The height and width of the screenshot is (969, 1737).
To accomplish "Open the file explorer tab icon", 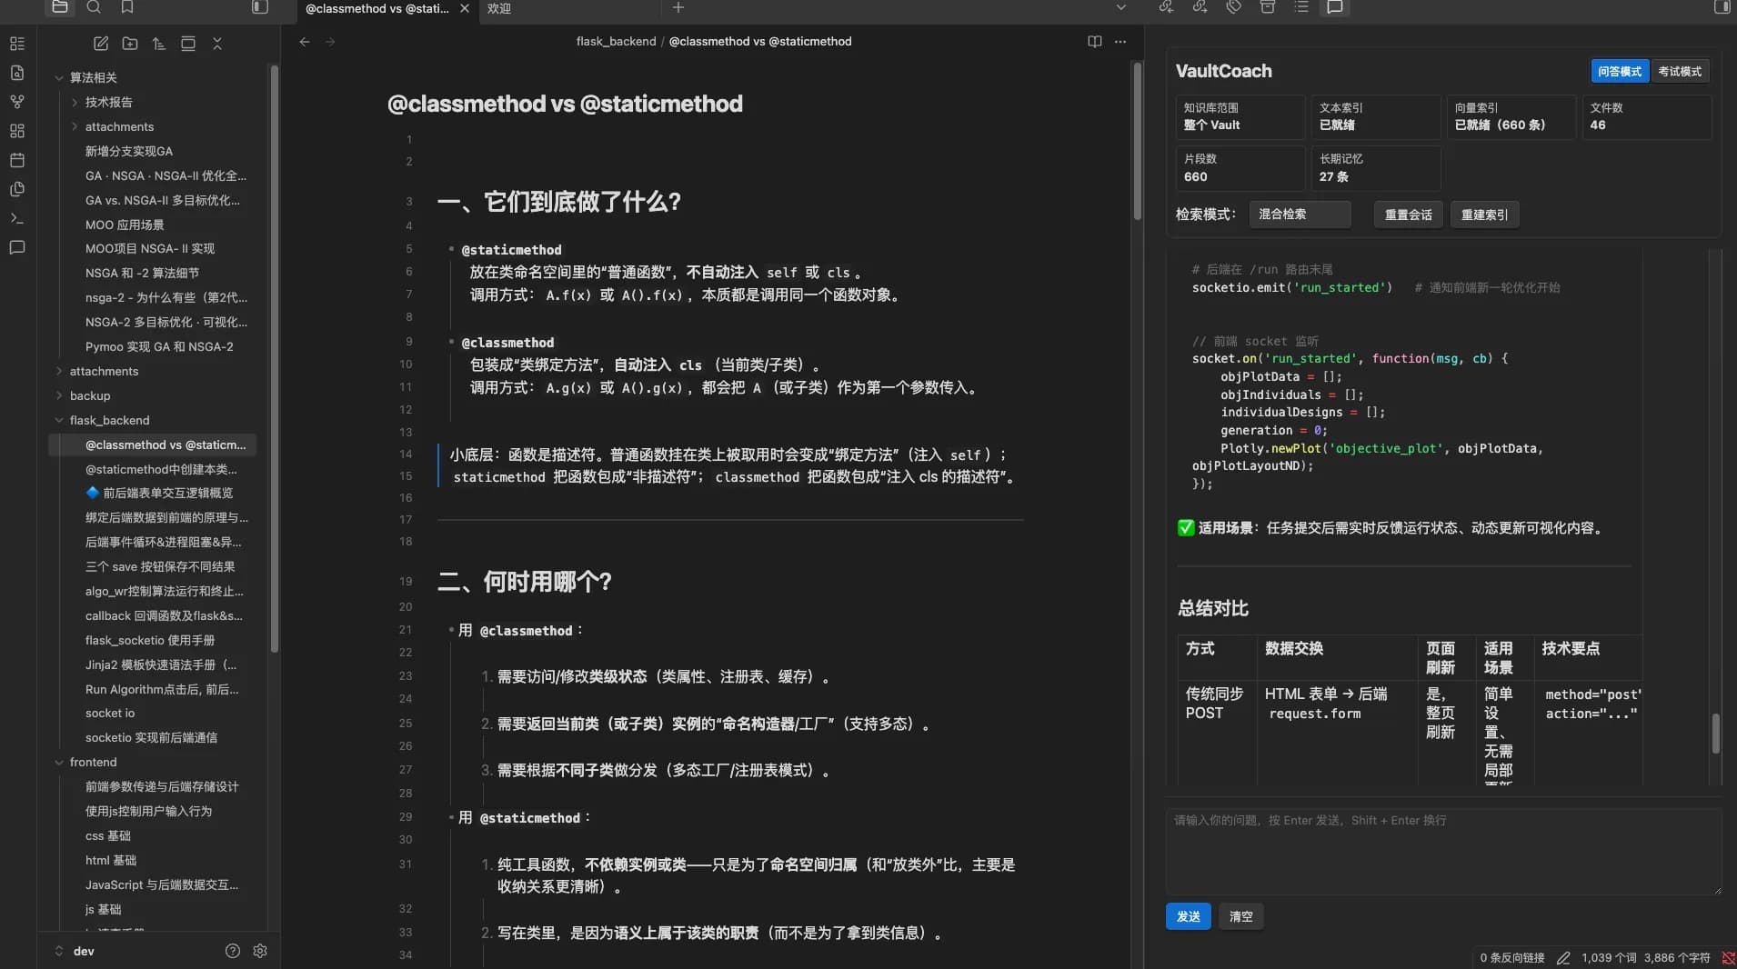I will click(x=60, y=7).
